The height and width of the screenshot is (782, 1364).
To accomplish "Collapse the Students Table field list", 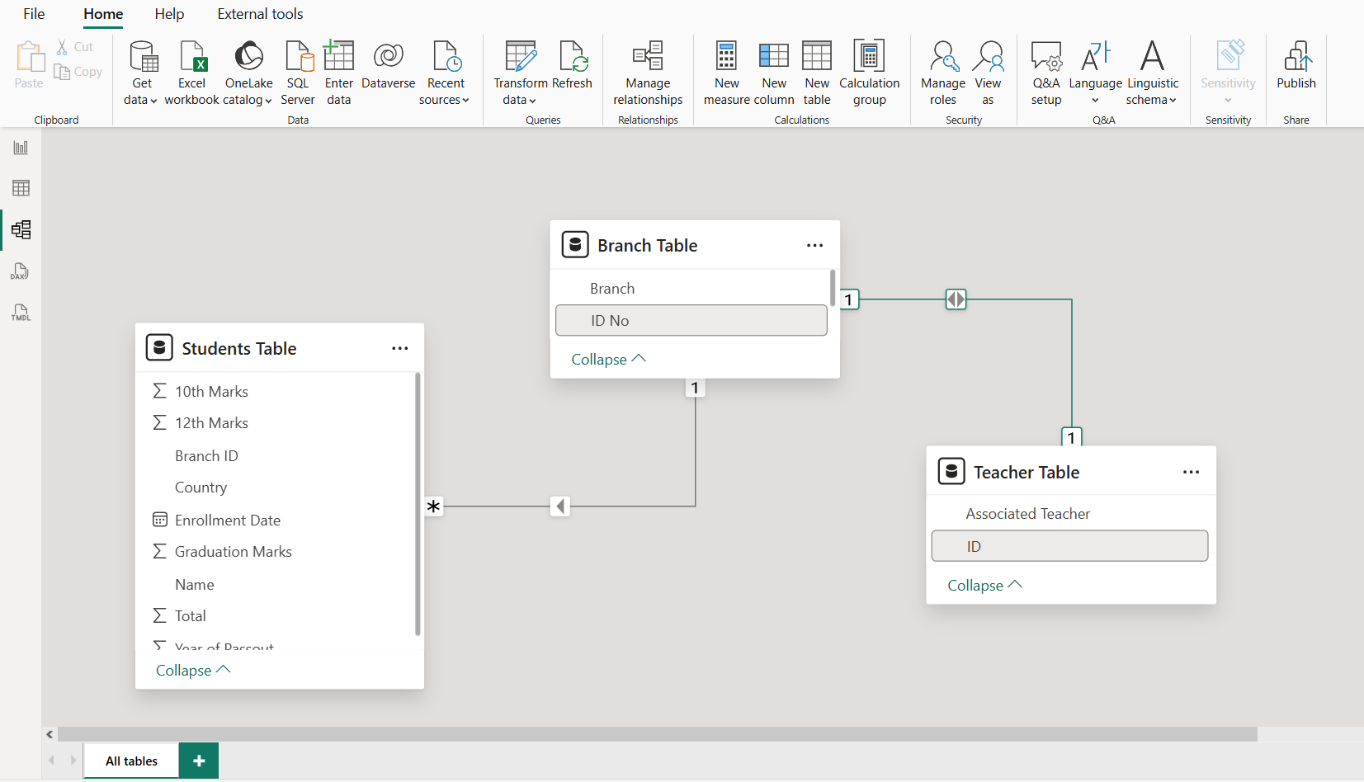I will point(192,669).
